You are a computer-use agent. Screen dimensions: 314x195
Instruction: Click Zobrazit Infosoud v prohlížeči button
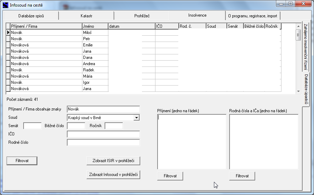tap(113, 175)
